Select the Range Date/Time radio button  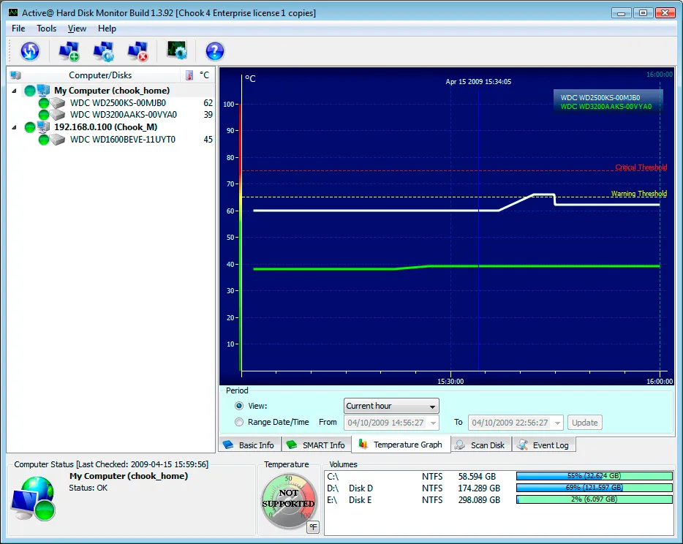[x=239, y=422]
